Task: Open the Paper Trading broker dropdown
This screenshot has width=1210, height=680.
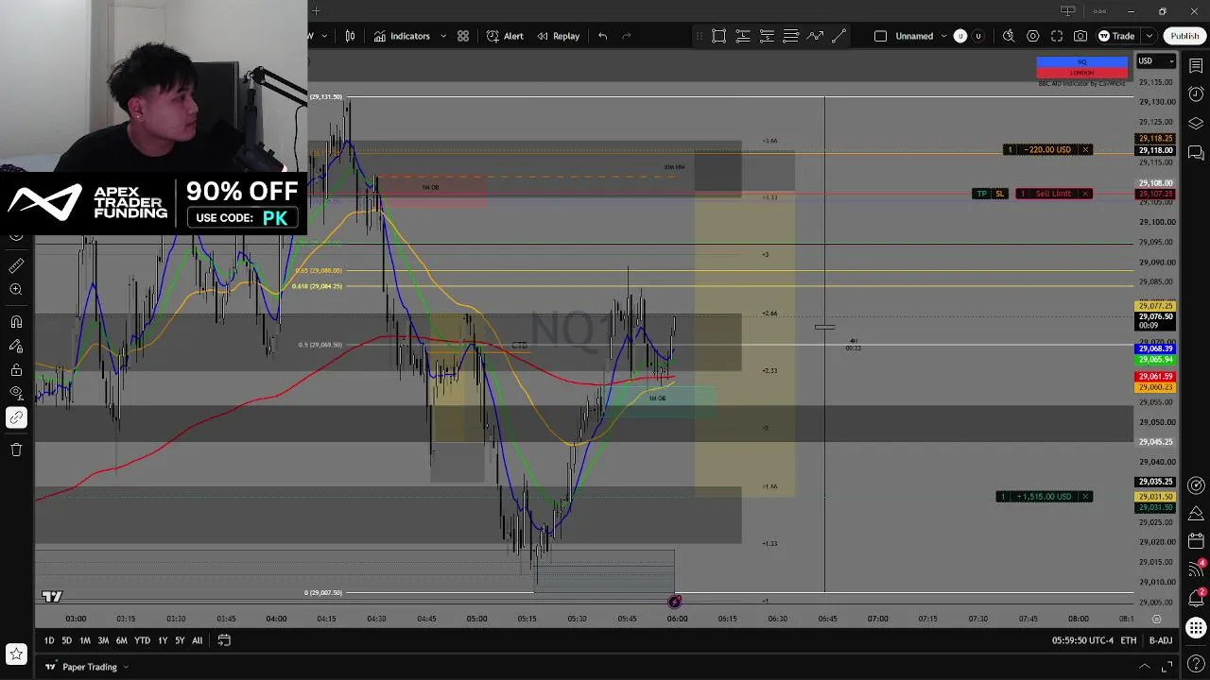Action: [88, 667]
